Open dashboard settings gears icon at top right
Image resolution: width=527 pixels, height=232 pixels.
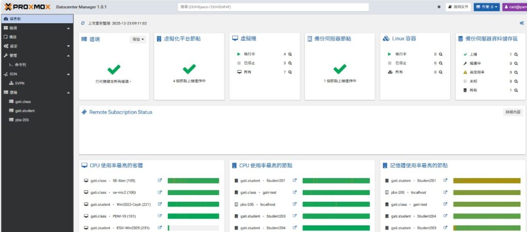point(521,23)
